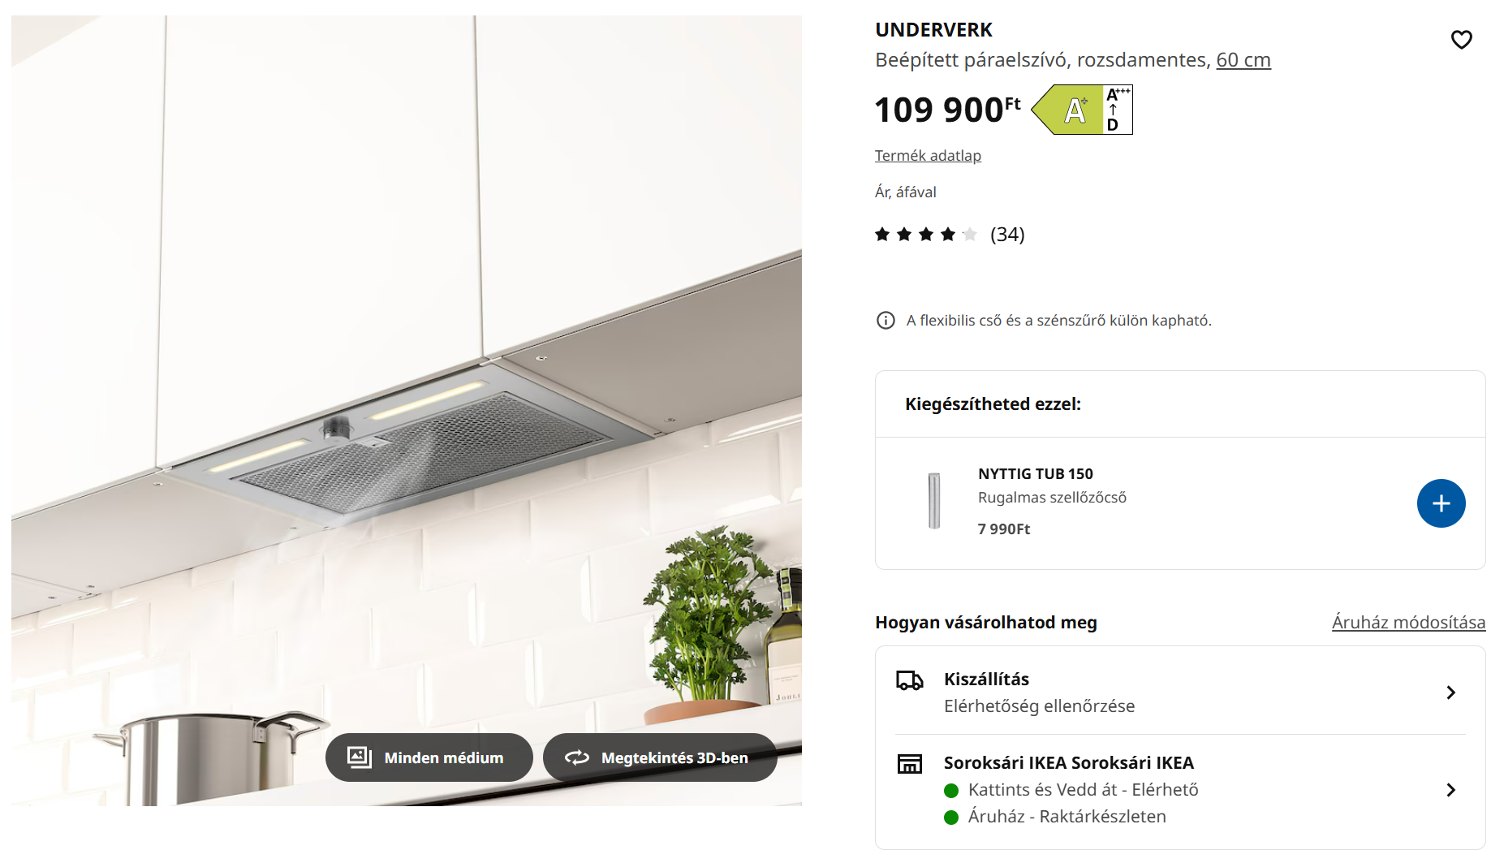Image resolution: width=1504 pixels, height=863 pixels.
Task: Open the star rating reviews
Action: [926, 235]
